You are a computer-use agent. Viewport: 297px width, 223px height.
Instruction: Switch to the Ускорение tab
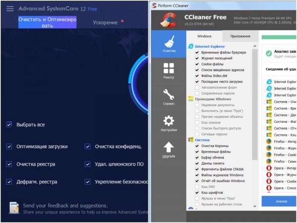pyautogui.click(x=105, y=22)
